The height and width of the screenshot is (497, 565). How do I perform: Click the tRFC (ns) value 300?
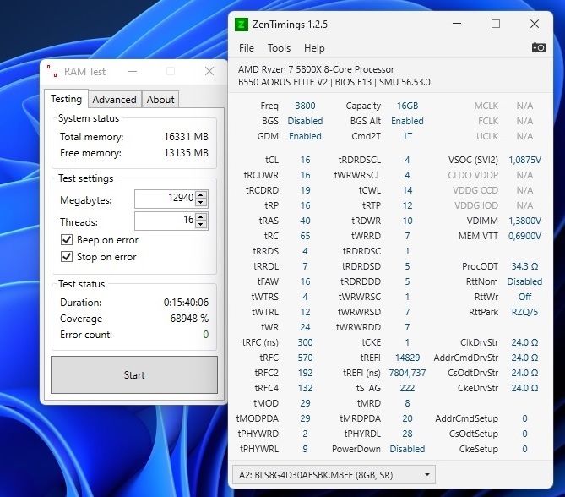coord(305,342)
